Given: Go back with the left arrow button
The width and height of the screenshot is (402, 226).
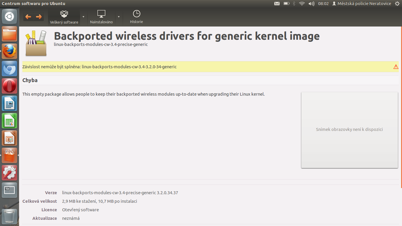Looking at the screenshot, I should click(29, 17).
